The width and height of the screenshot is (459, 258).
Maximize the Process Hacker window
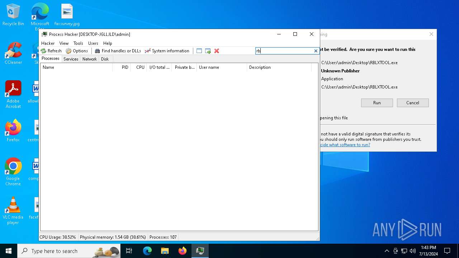click(x=295, y=34)
